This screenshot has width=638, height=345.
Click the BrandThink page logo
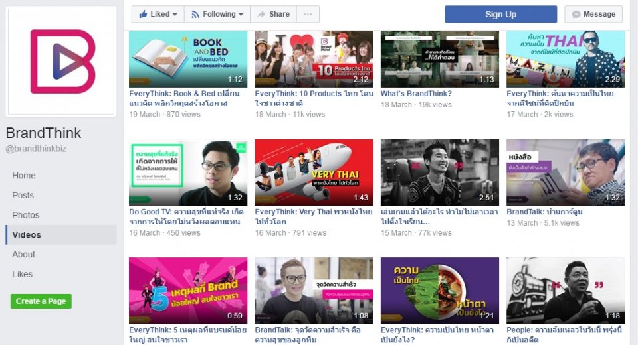click(x=61, y=62)
